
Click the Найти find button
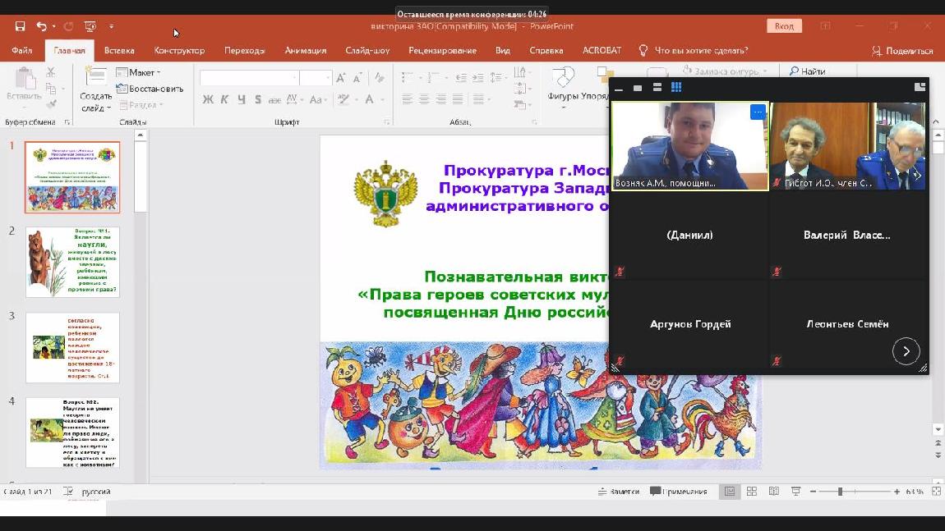point(808,71)
